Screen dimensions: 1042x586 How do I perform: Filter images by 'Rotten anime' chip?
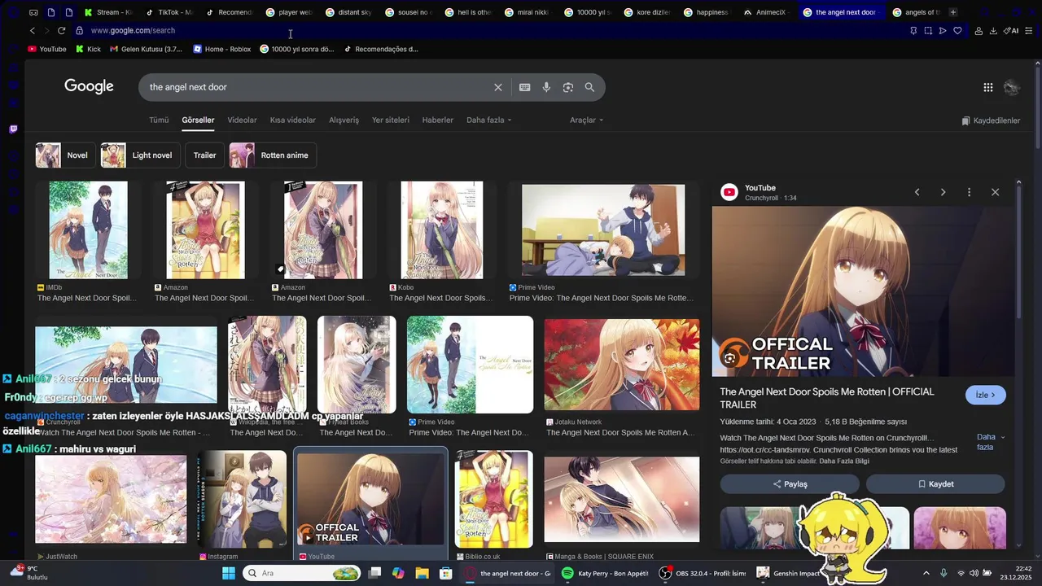[273, 155]
